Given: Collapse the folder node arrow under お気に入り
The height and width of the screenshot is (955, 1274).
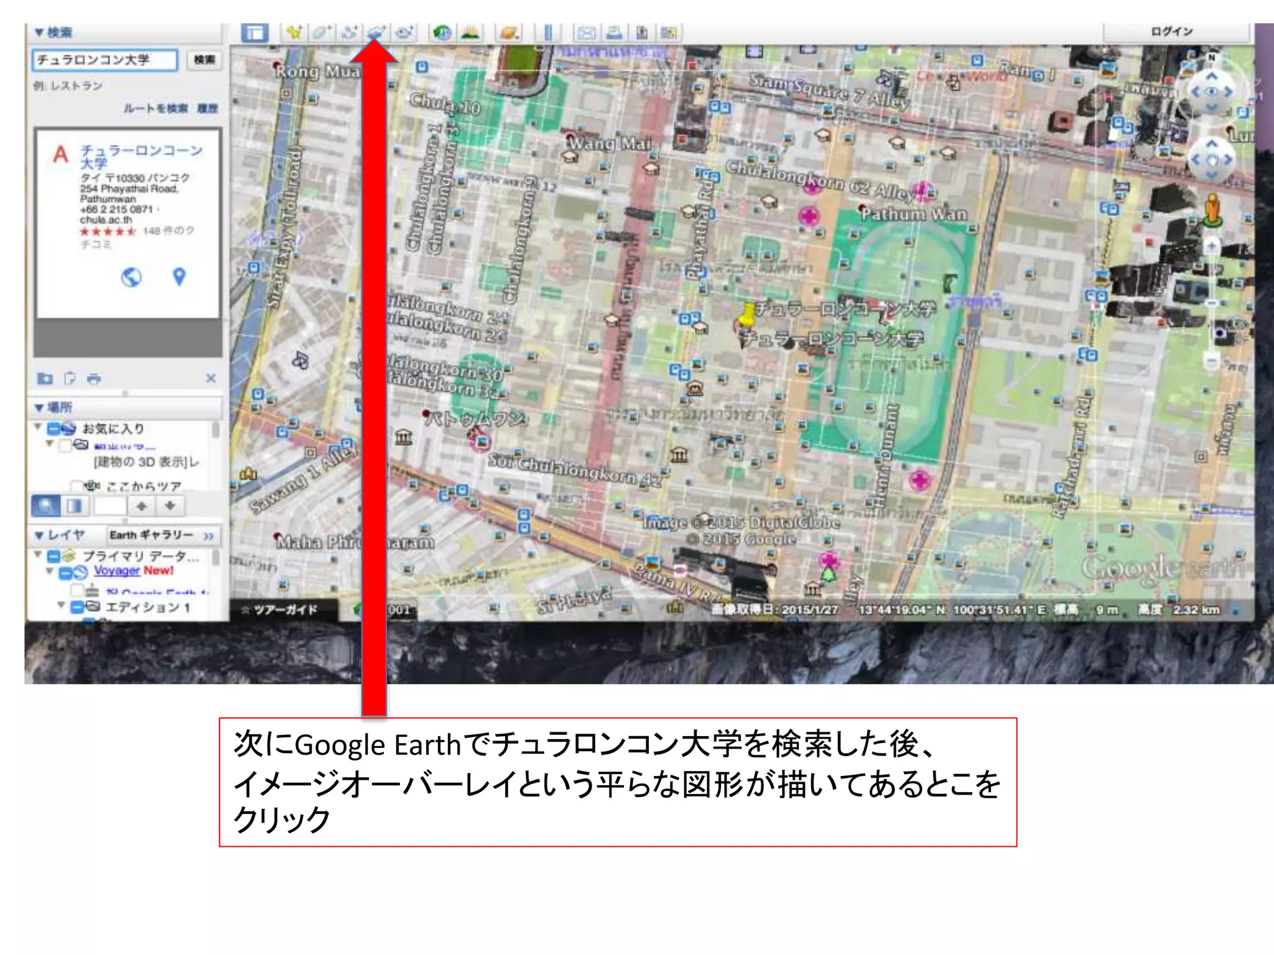Looking at the screenshot, I should (x=49, y=443).
